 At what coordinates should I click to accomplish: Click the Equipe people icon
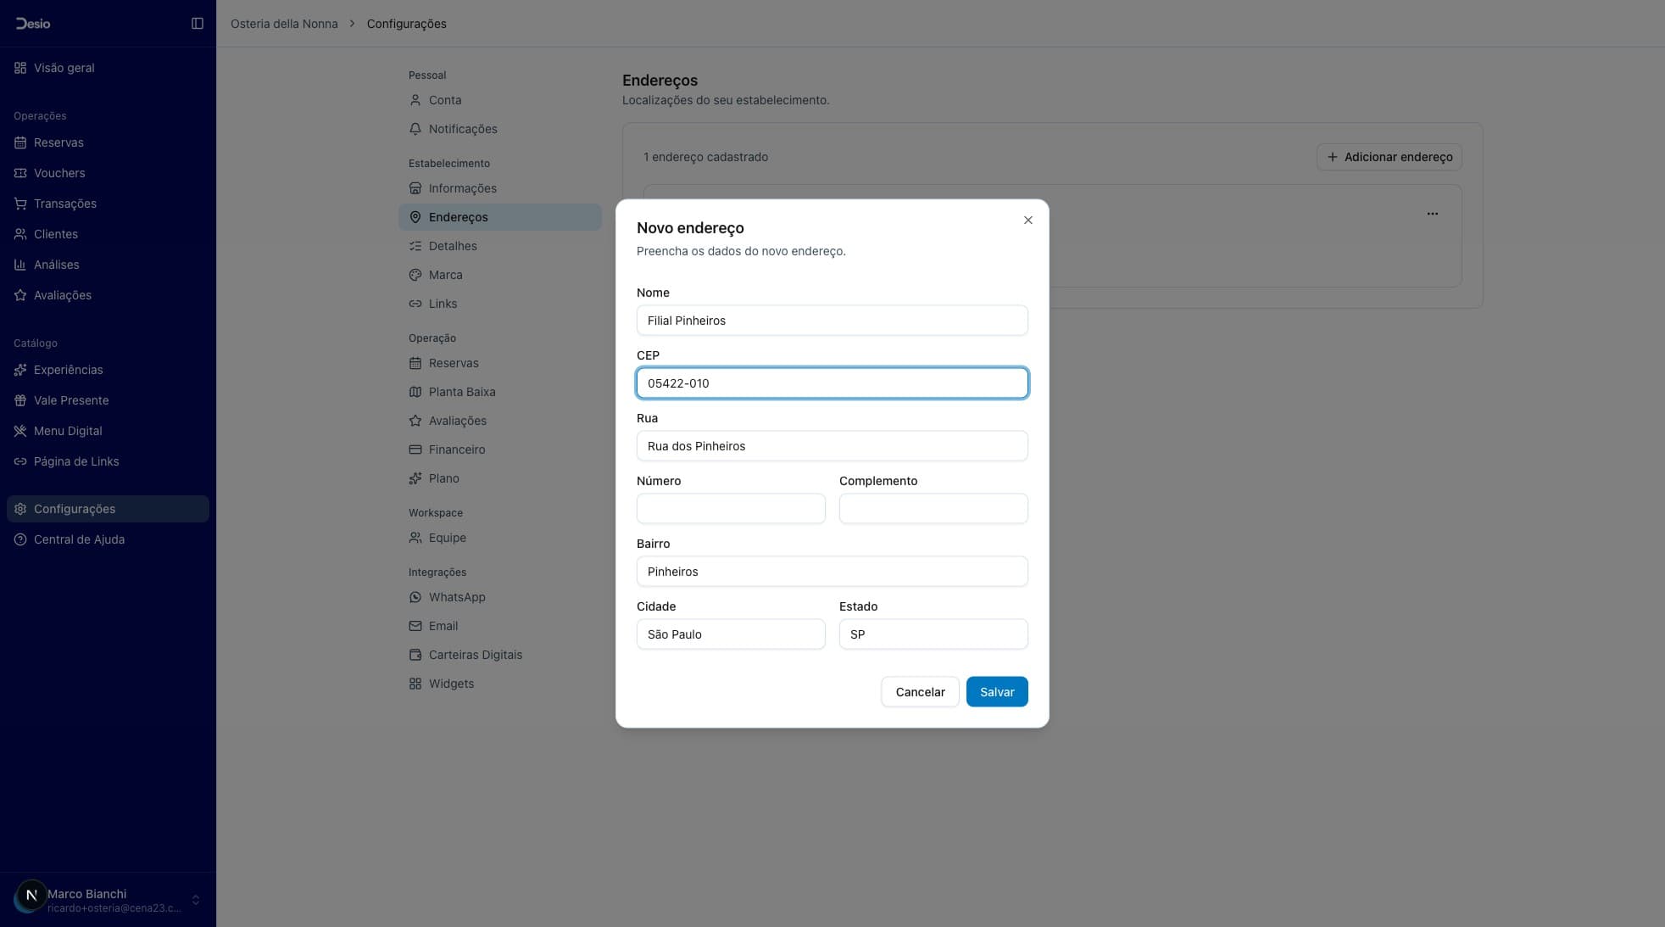click(x=415, y=538)
